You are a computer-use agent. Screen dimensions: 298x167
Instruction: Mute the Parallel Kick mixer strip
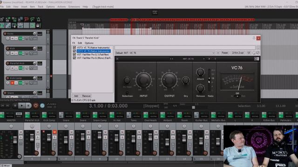pyautogui.click(x=38, y=132)
